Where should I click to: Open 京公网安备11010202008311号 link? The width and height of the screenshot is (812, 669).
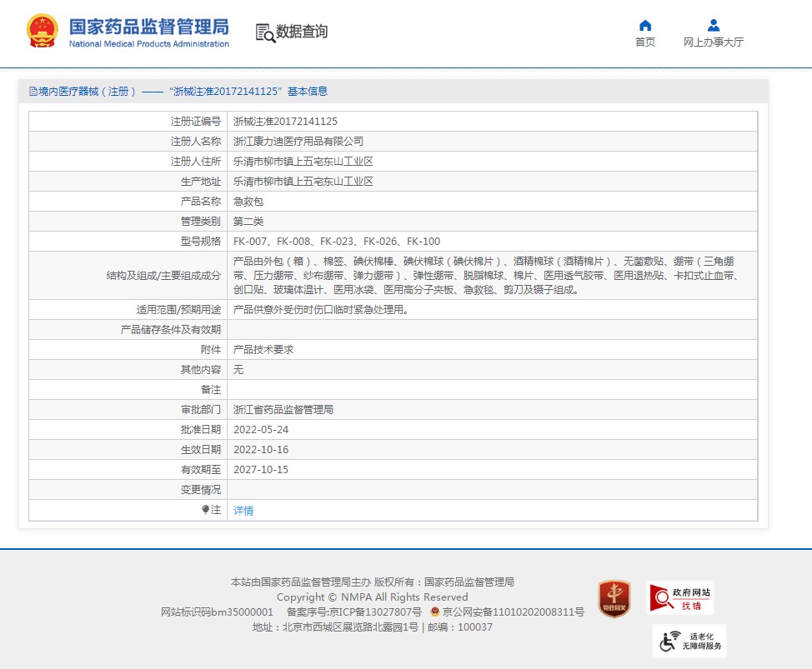pos(514,612)
